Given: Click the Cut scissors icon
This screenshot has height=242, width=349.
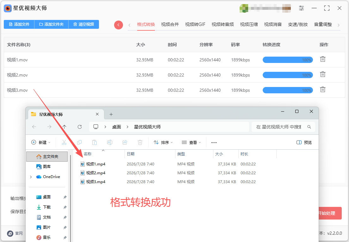Looking at the screenshot, I should click(64, 142).
